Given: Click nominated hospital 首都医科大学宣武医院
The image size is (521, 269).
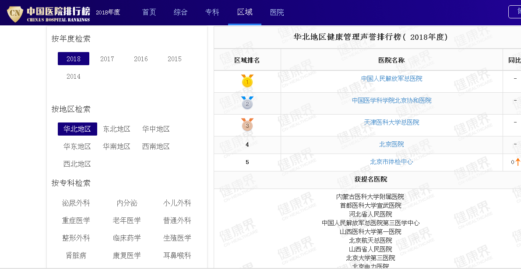Looking at the screenshot, I should pyautogui.click(x=370, y=206).
